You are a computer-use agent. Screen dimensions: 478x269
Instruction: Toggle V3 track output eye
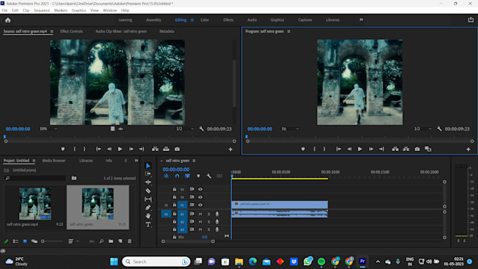[x=200, y=189]
